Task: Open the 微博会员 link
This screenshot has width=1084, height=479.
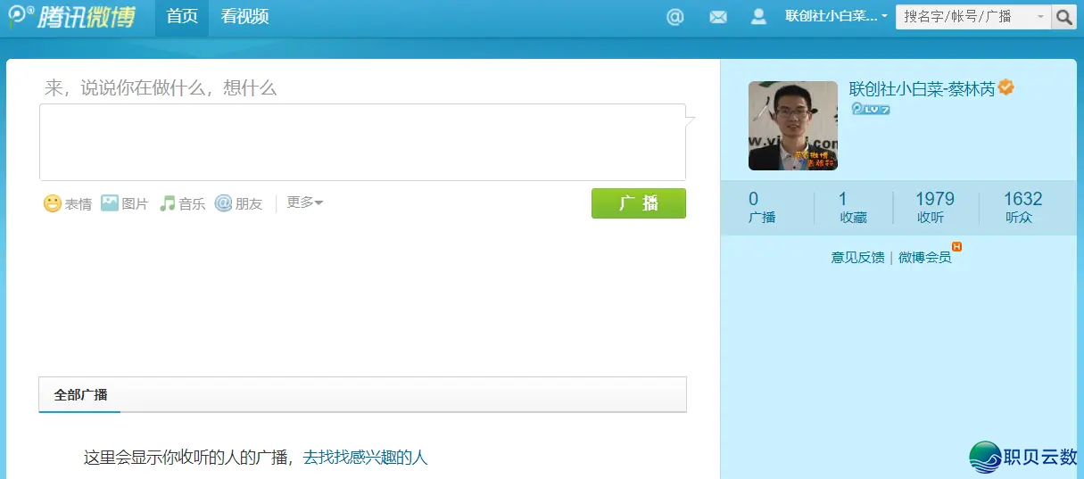Action: coord(924,257)
